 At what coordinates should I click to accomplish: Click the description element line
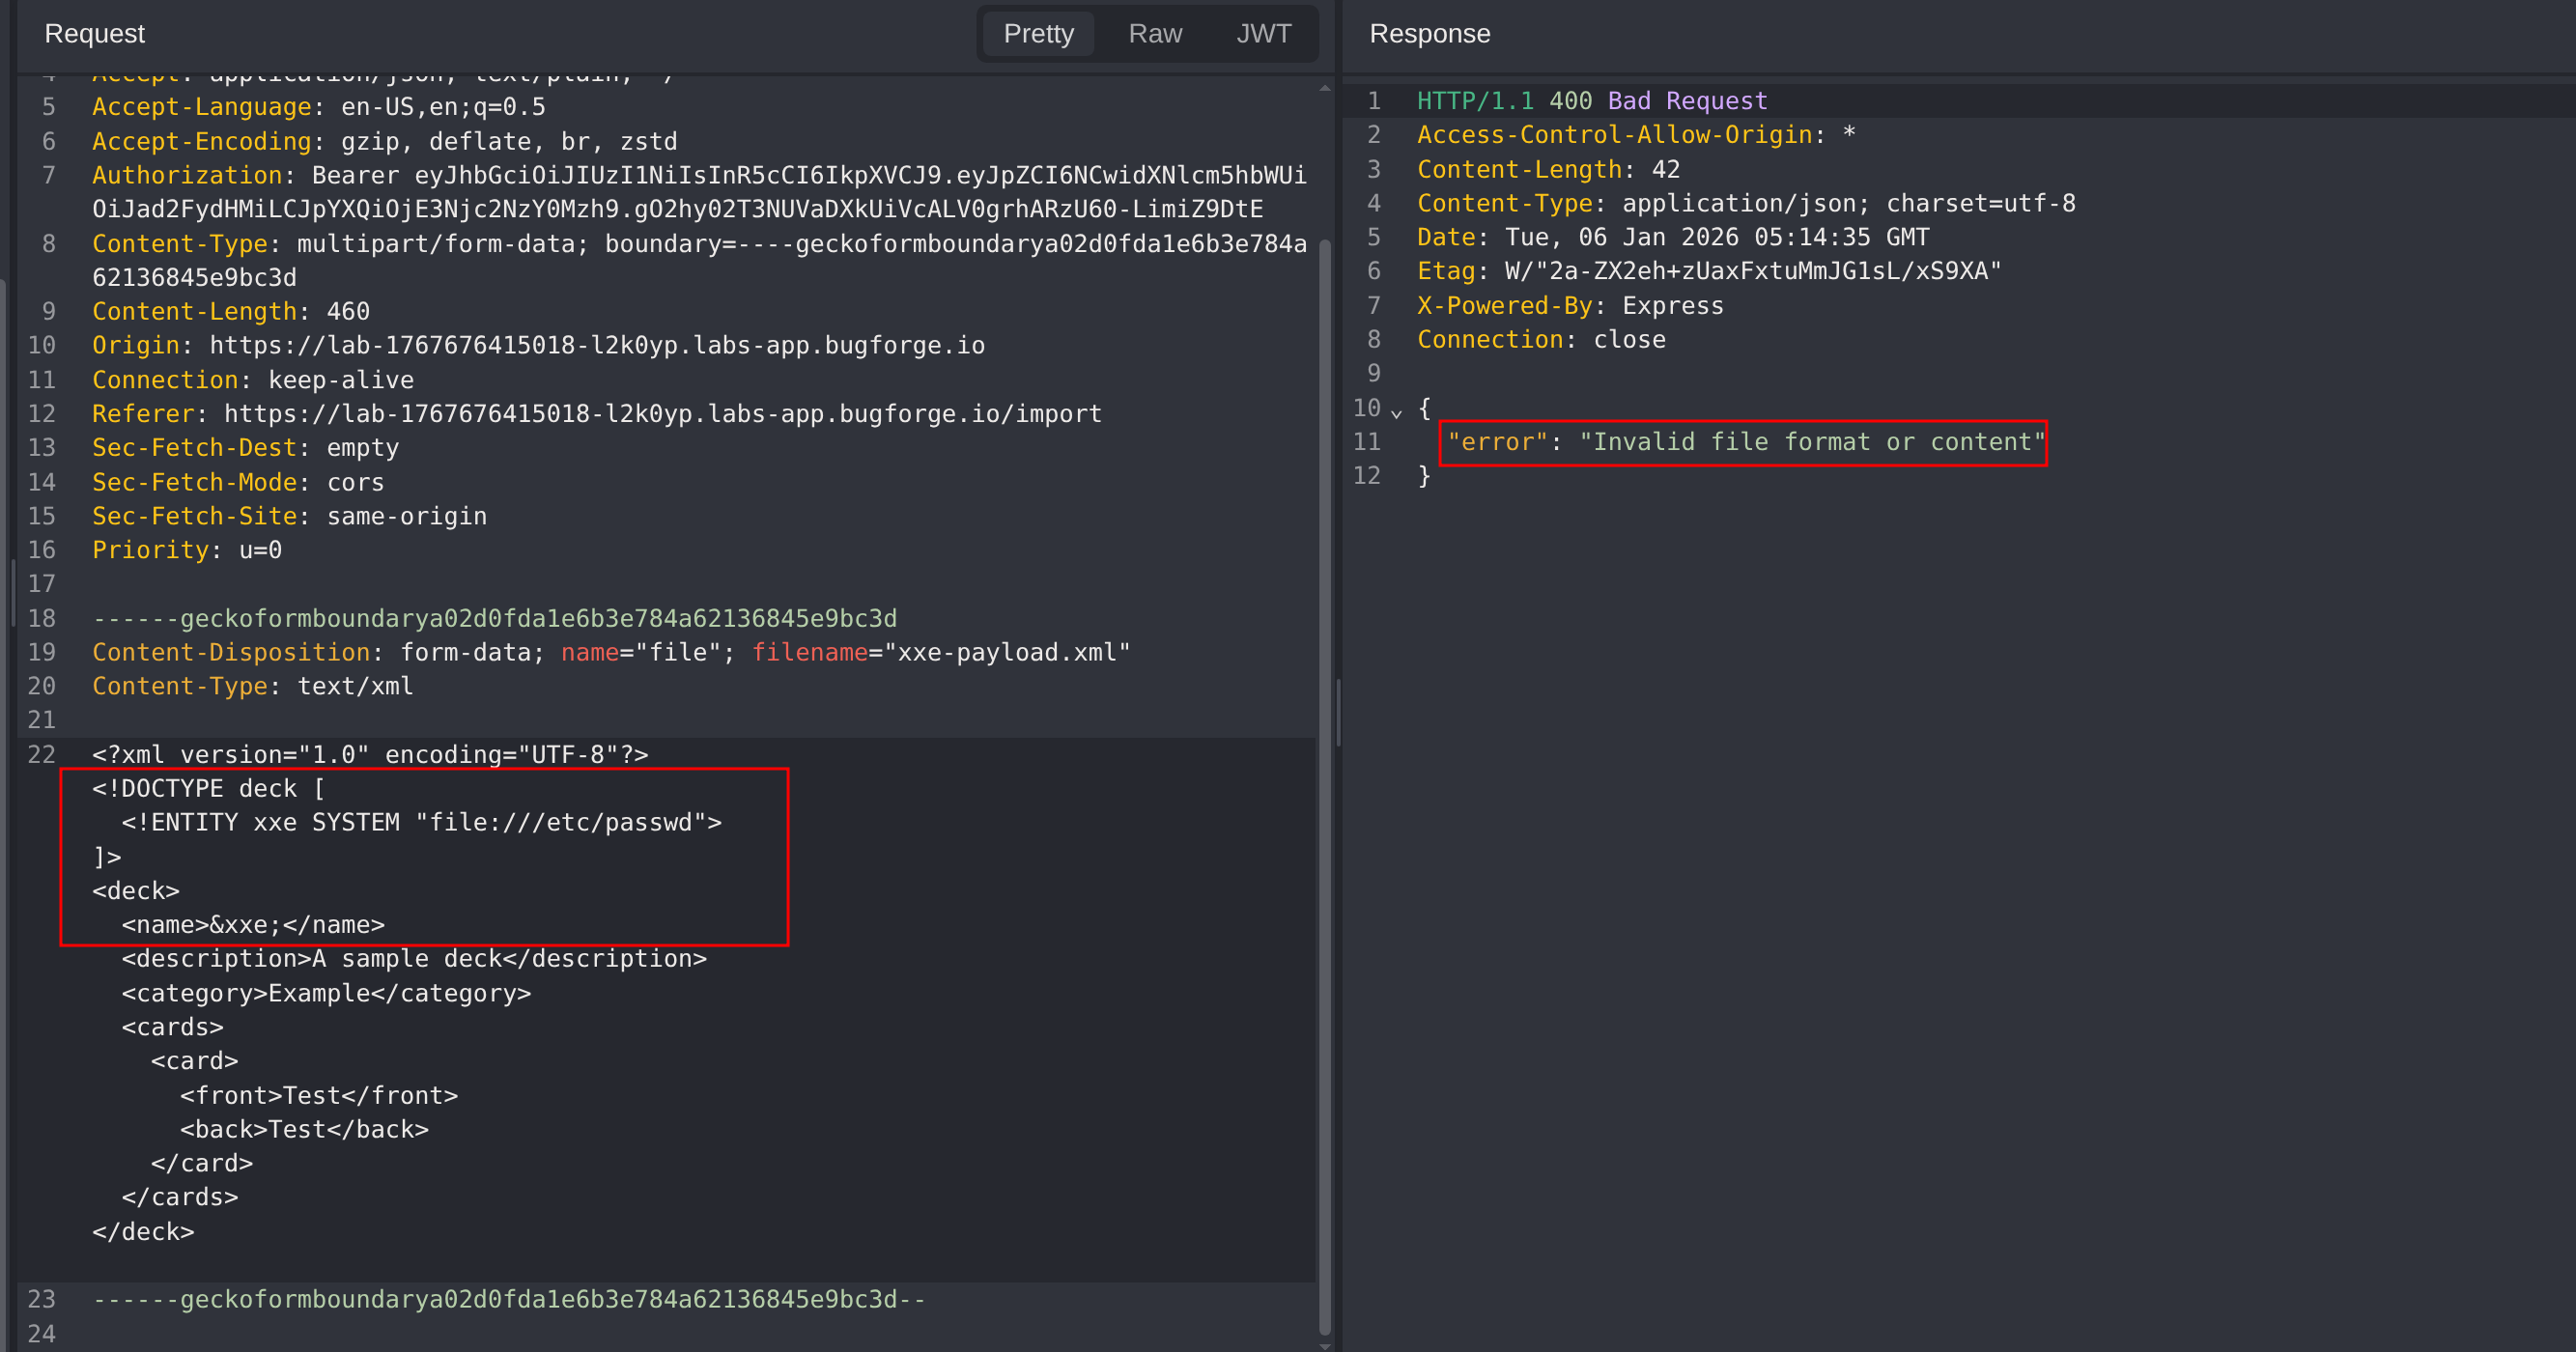point(414,959)
